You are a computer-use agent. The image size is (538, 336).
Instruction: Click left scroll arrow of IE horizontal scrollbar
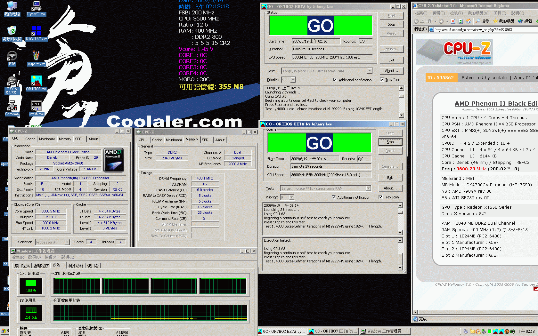(416, 312)
